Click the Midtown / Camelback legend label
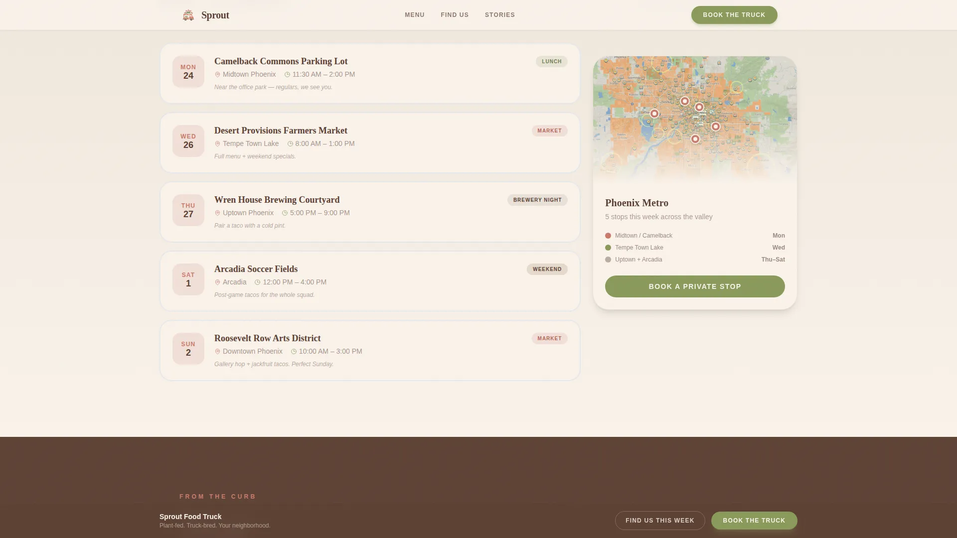Screen dimensions: 957x538 click(x=643, y=236)
